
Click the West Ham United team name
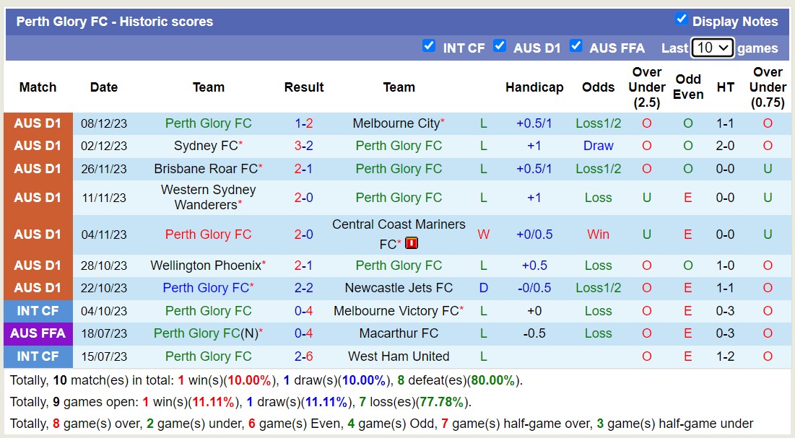[x=398, y=356]
